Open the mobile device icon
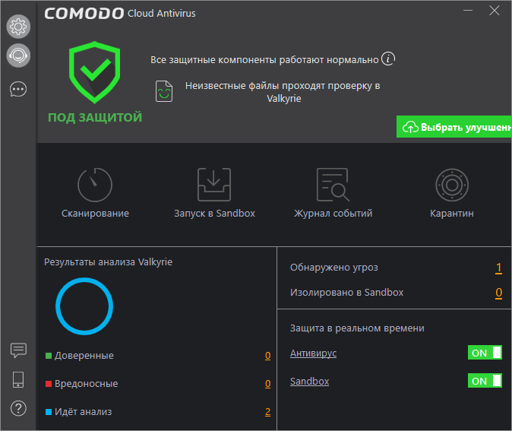Viewport: 512px width, 431px height. [18, 379]
